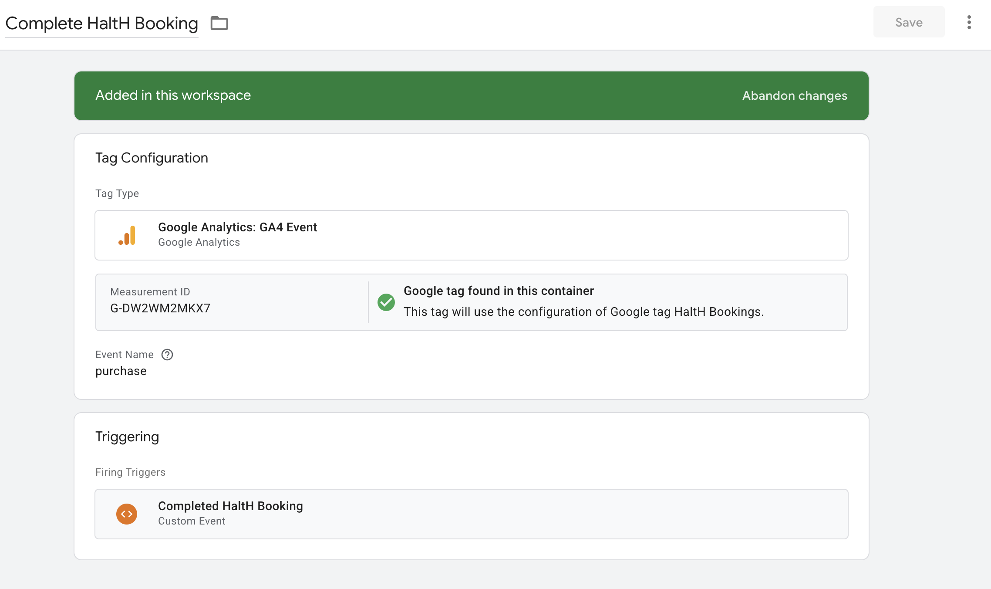The width and height of the screenshot is (991, 589).
Task: Click the Tag Configuration heading
Action: click(152, 158)
